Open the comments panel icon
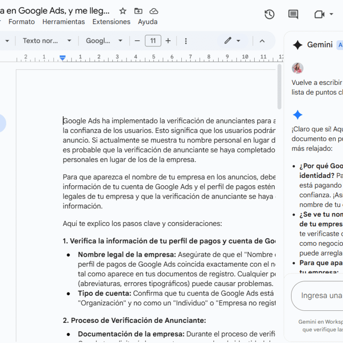 pos(293,14)
